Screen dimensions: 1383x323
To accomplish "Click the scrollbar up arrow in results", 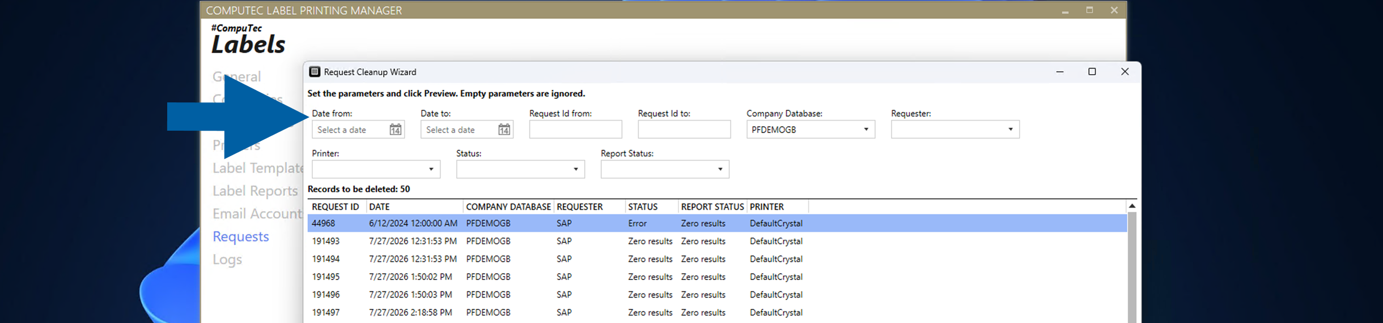I will coord(1132,206).
